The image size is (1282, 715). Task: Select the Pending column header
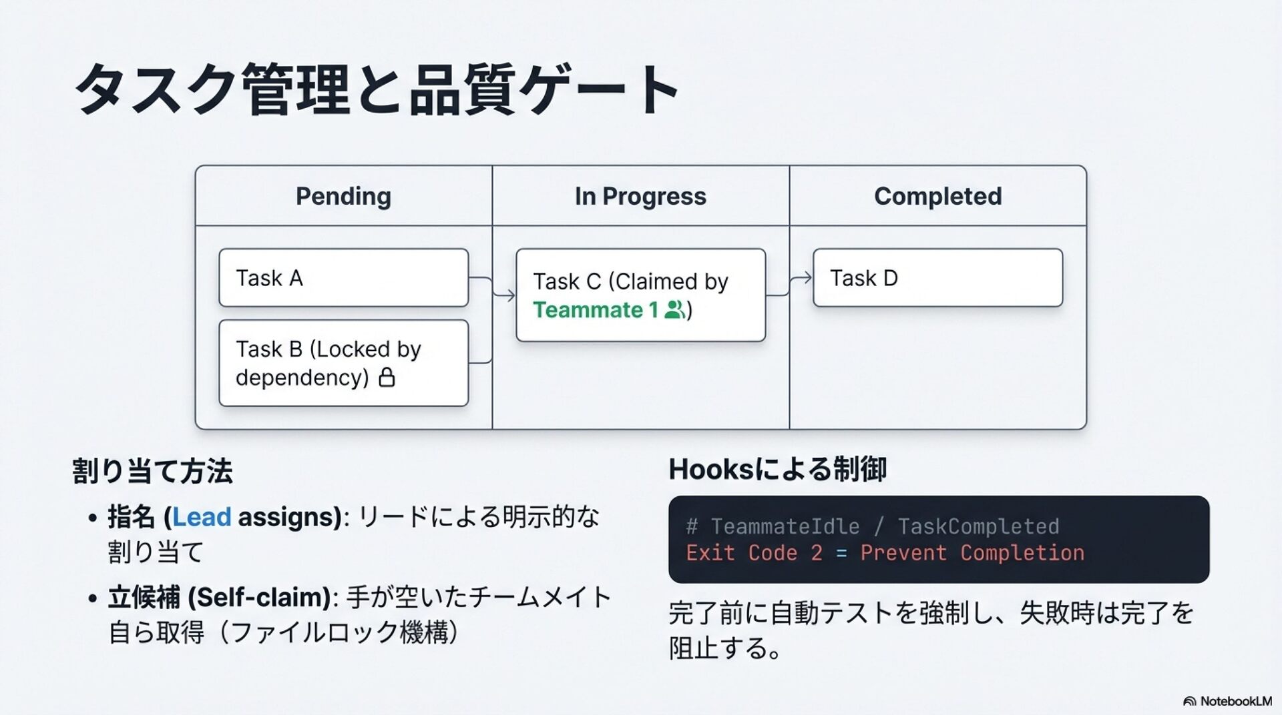[343, 196]
